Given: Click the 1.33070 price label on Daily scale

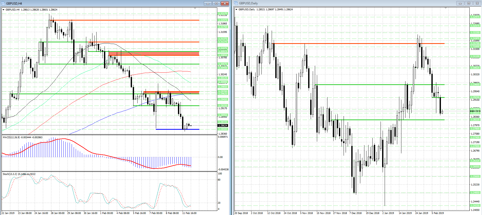Looking at the screenshot, I should tap(475, 15).
